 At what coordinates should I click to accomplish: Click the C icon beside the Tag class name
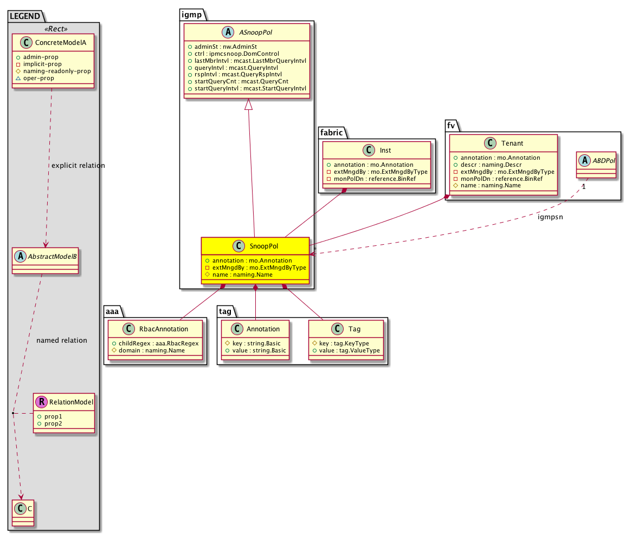336,329
